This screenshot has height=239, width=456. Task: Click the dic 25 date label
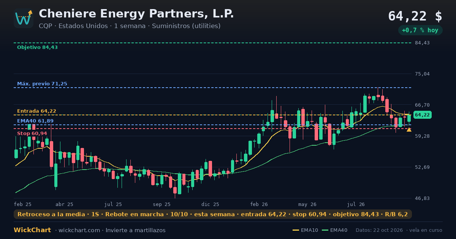211,204
